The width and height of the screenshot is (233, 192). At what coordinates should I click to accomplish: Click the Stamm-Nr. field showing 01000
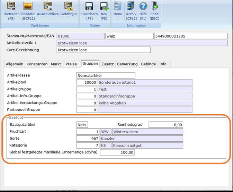81,36
